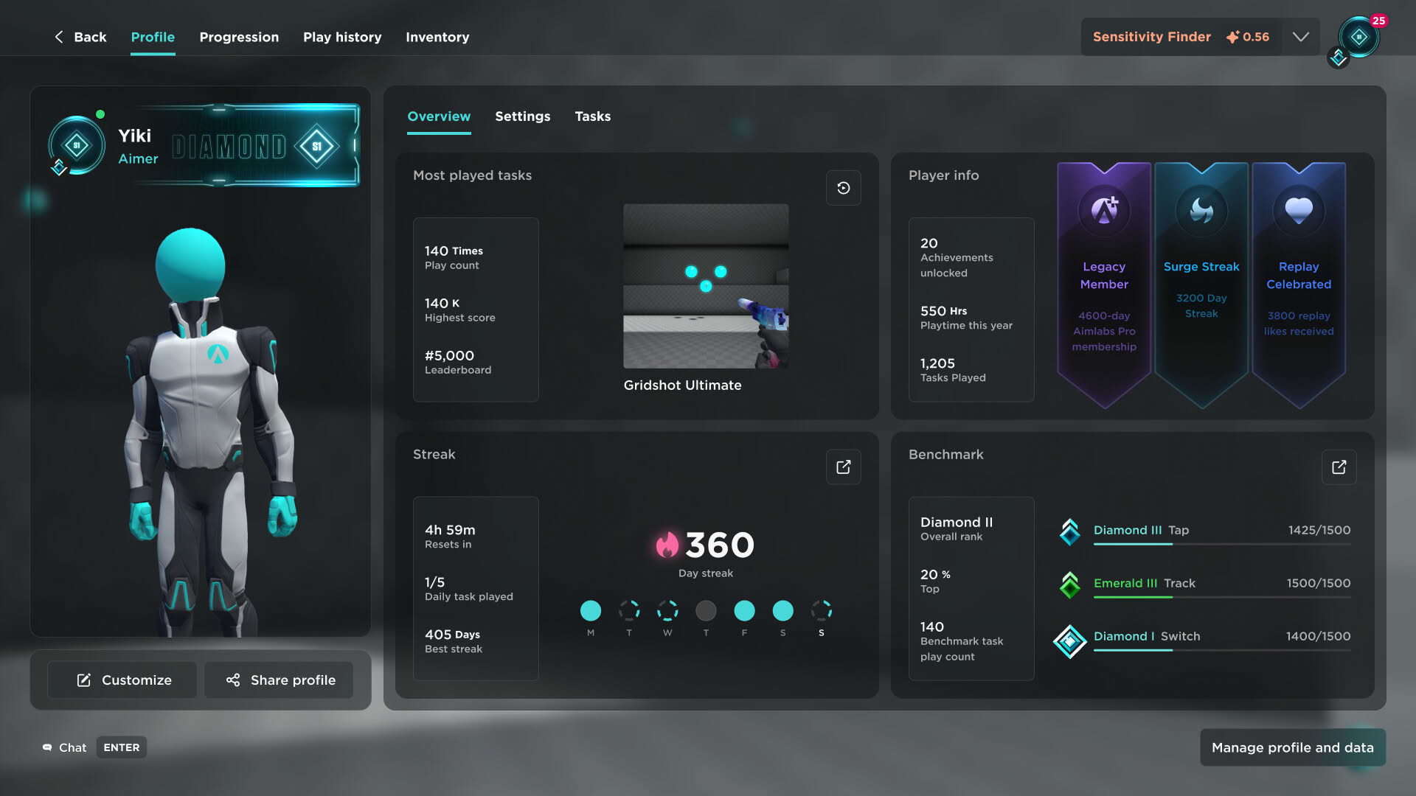Click the Gridshot Ultimate title
1416x796 pixels.
click(682, 385)
